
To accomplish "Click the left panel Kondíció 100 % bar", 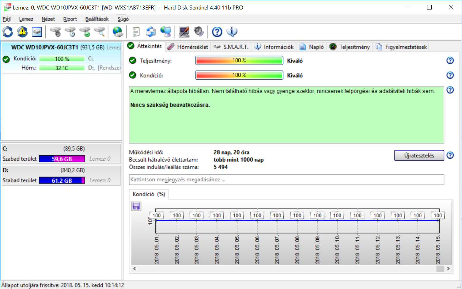I will tap(62, 59).
